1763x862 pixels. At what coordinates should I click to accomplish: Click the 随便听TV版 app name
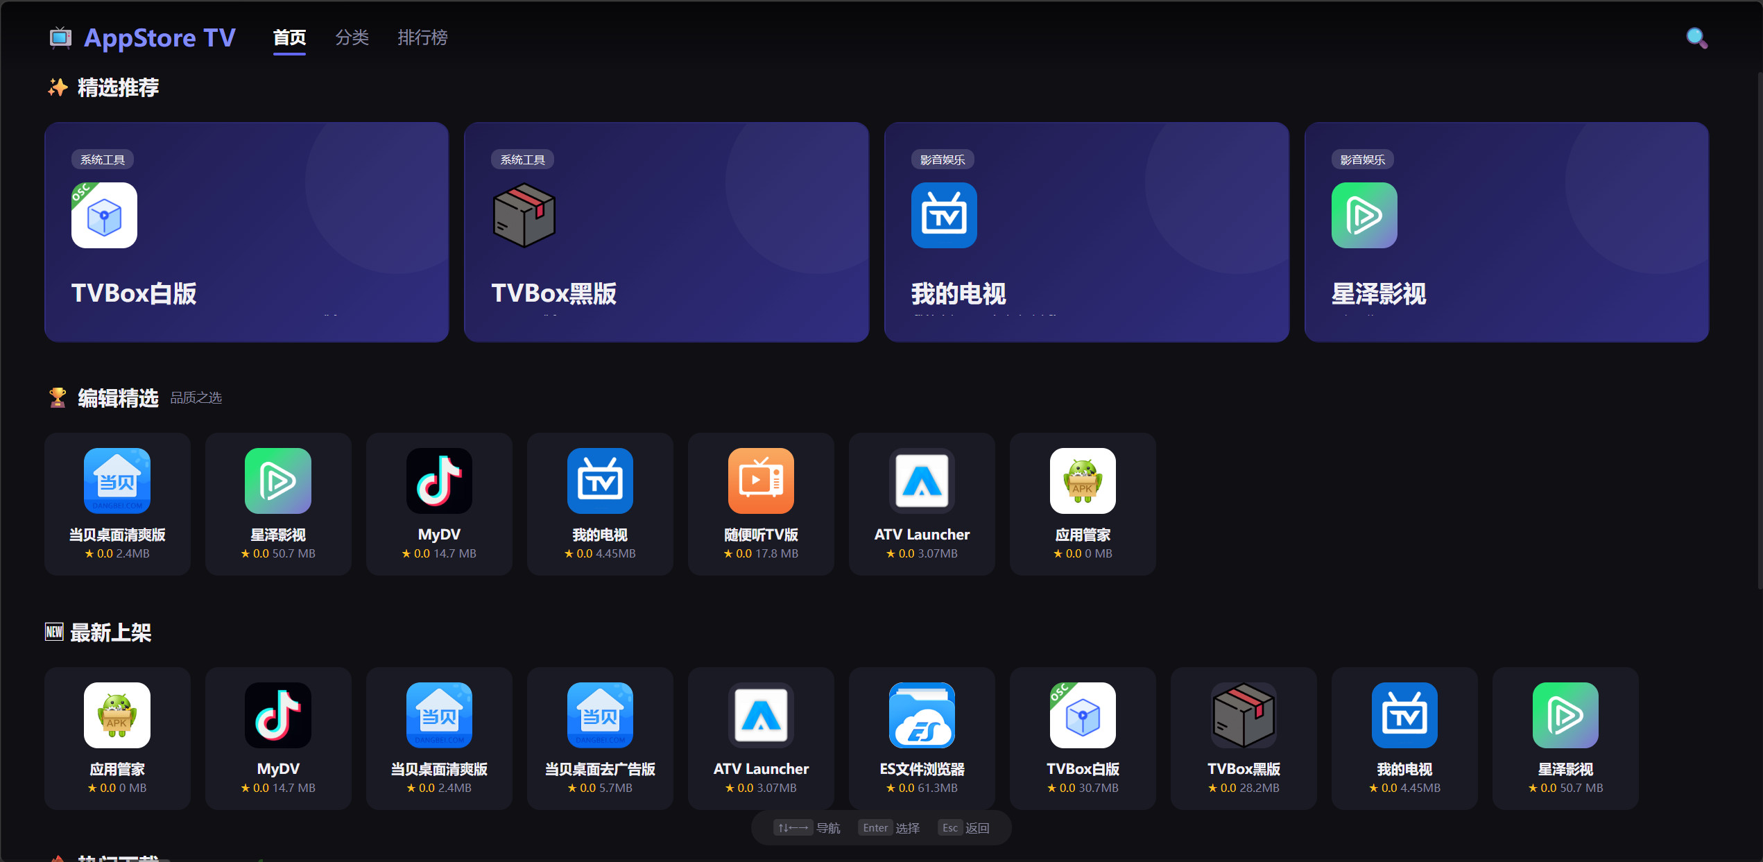click(761, 535)
